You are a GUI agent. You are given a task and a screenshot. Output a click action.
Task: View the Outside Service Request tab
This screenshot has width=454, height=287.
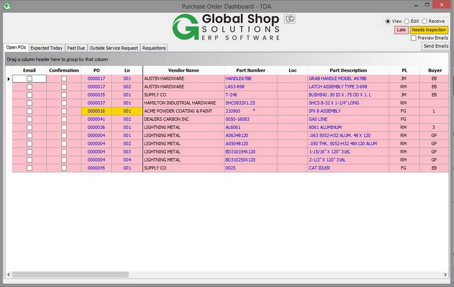click(x=113, y=48)
